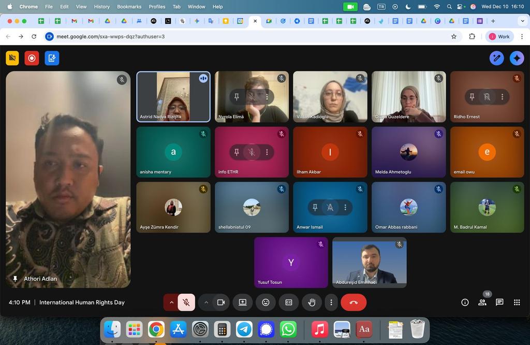Screen dimensions: 530x345
Task: Open more options in the call bar
Action: (331, 303)
